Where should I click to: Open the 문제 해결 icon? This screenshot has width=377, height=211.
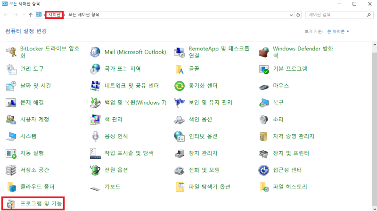tap(11, 103)
